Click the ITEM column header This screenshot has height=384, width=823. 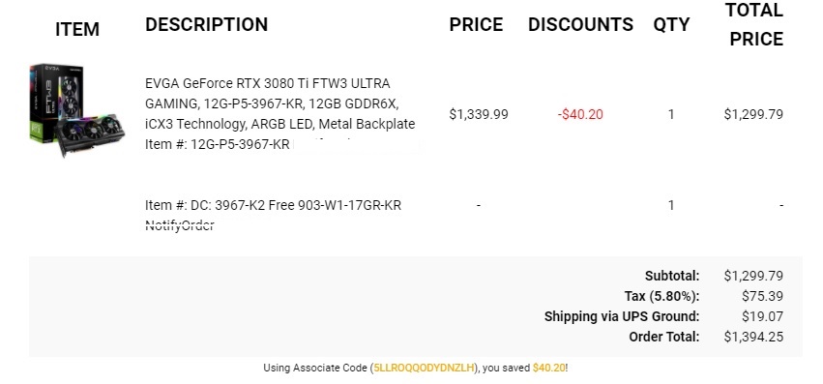[77, 29]
